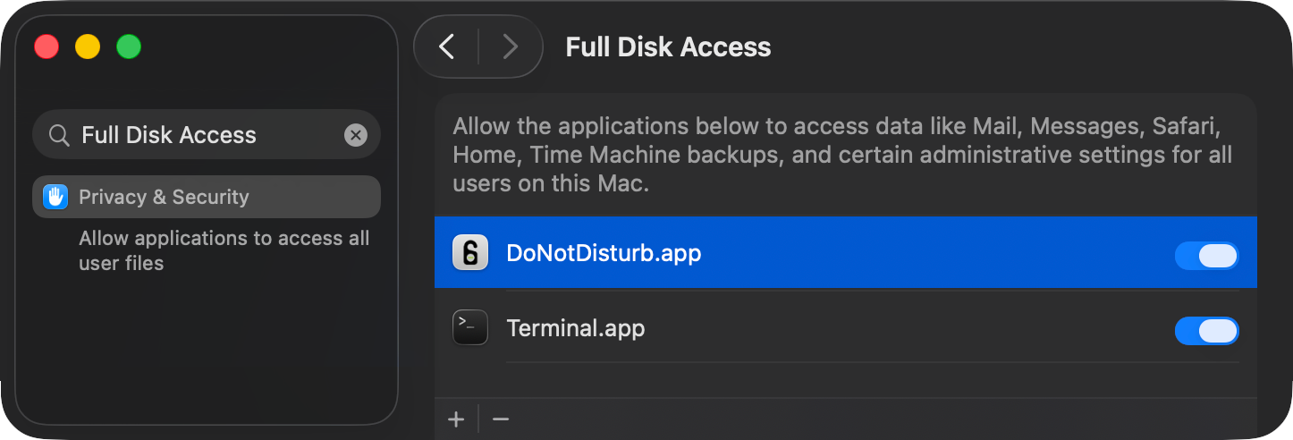Add an application with the plus button
This screenshot has height=440, width=1293.
456,419
